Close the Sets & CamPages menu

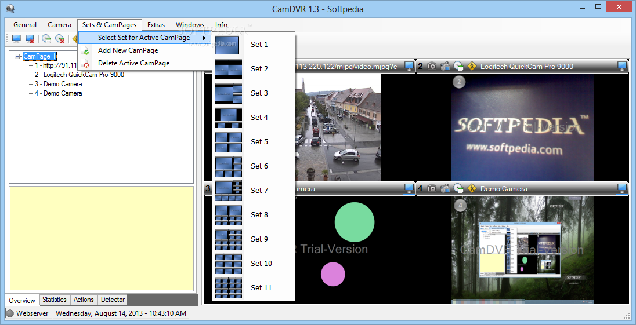(x=110, y=25)
